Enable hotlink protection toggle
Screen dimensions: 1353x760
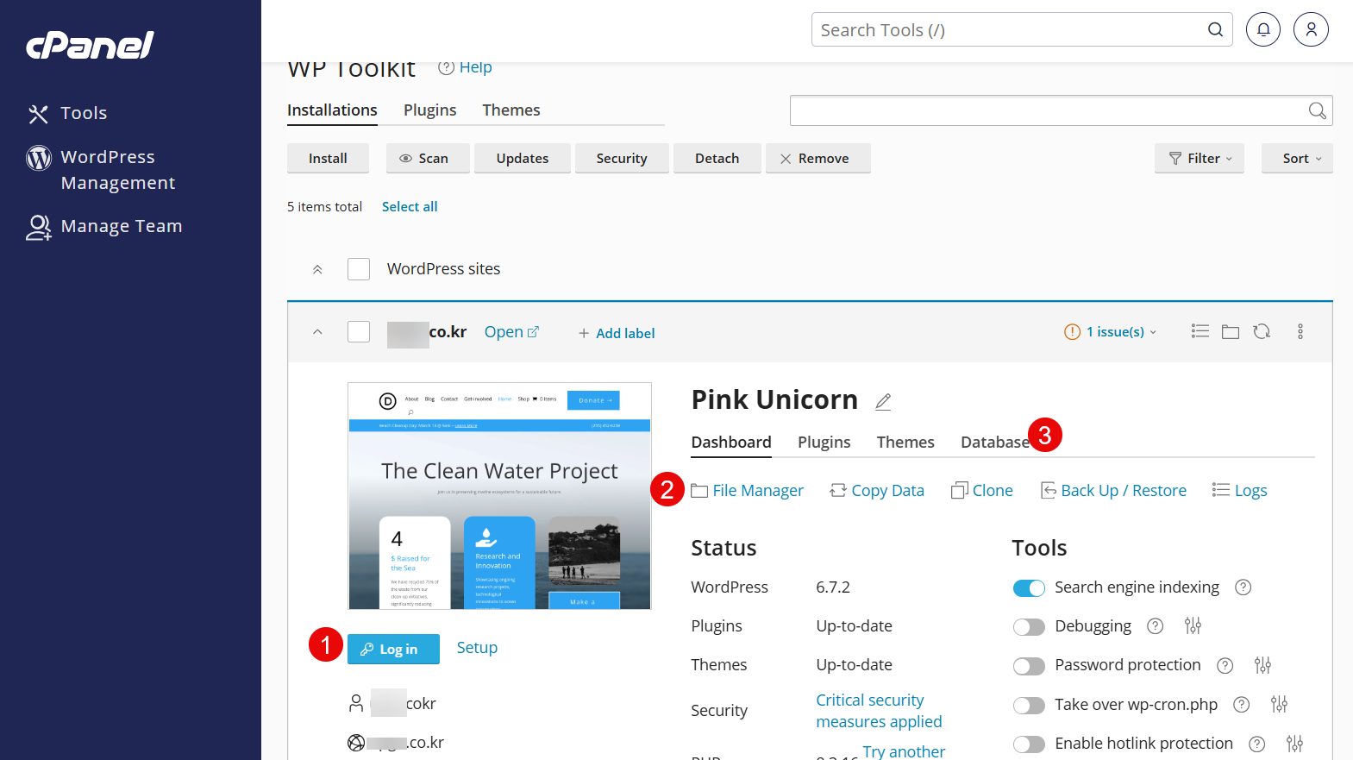click(x=1029, y=744)
